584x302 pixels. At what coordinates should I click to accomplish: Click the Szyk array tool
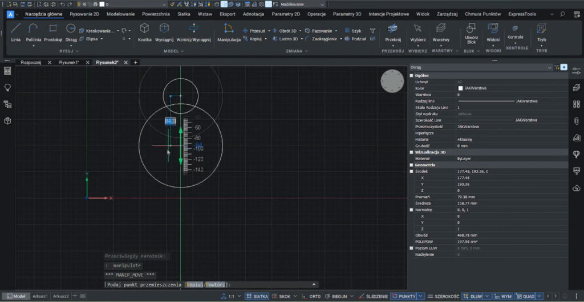click(x=352, y=31)
